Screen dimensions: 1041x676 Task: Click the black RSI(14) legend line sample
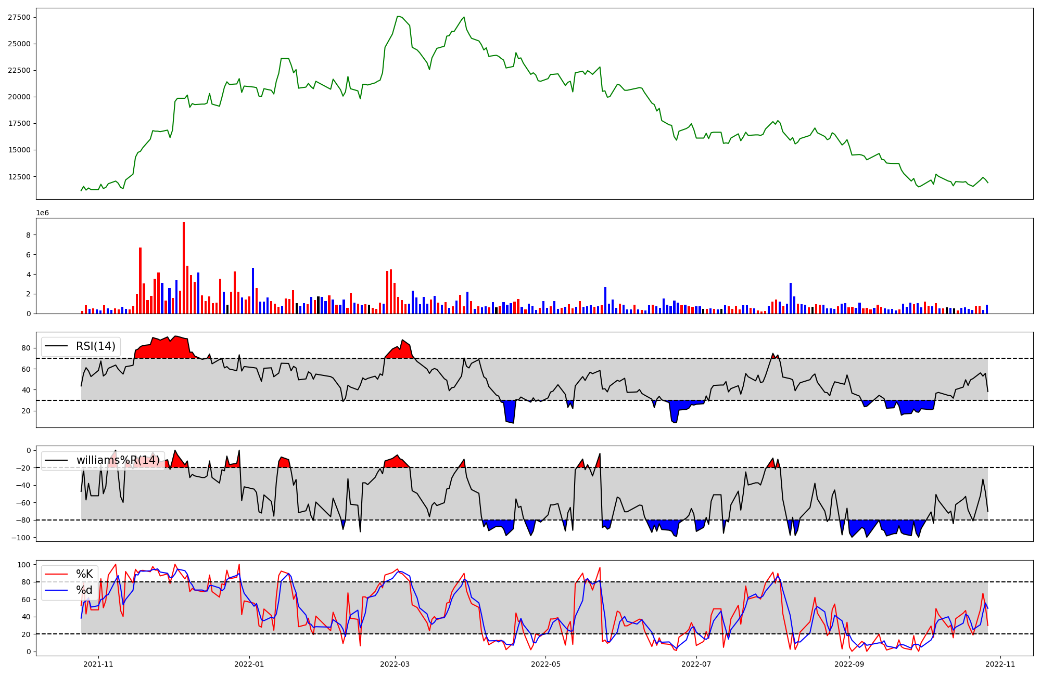pos(57,346)
